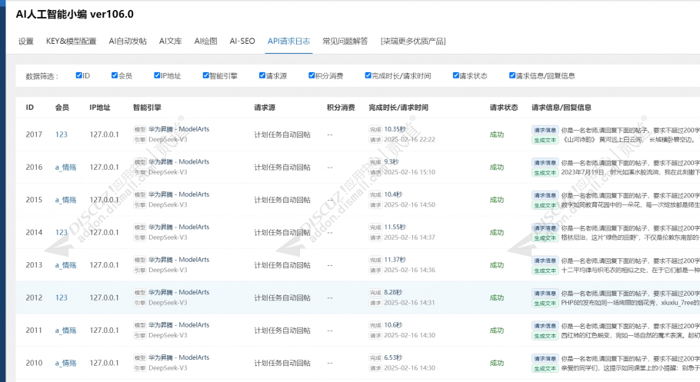The height and width of the screenshot is (382, 700).
Task: Click the 请求信息 tag in row 2011
Action: coord(545,326)
